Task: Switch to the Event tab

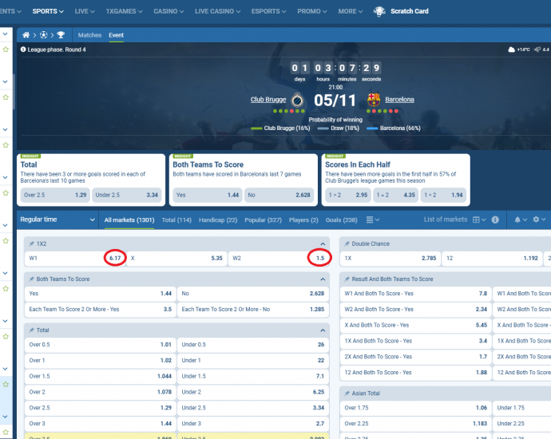Action: pyautogui.click(x=116, y=35)
